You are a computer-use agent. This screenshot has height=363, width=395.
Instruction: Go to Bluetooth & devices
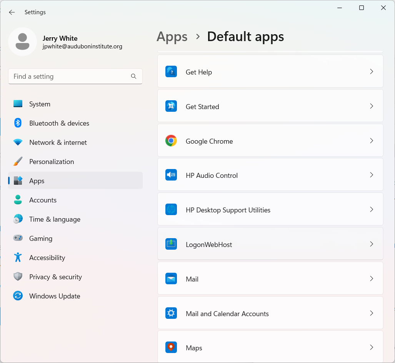coord(59,123)
